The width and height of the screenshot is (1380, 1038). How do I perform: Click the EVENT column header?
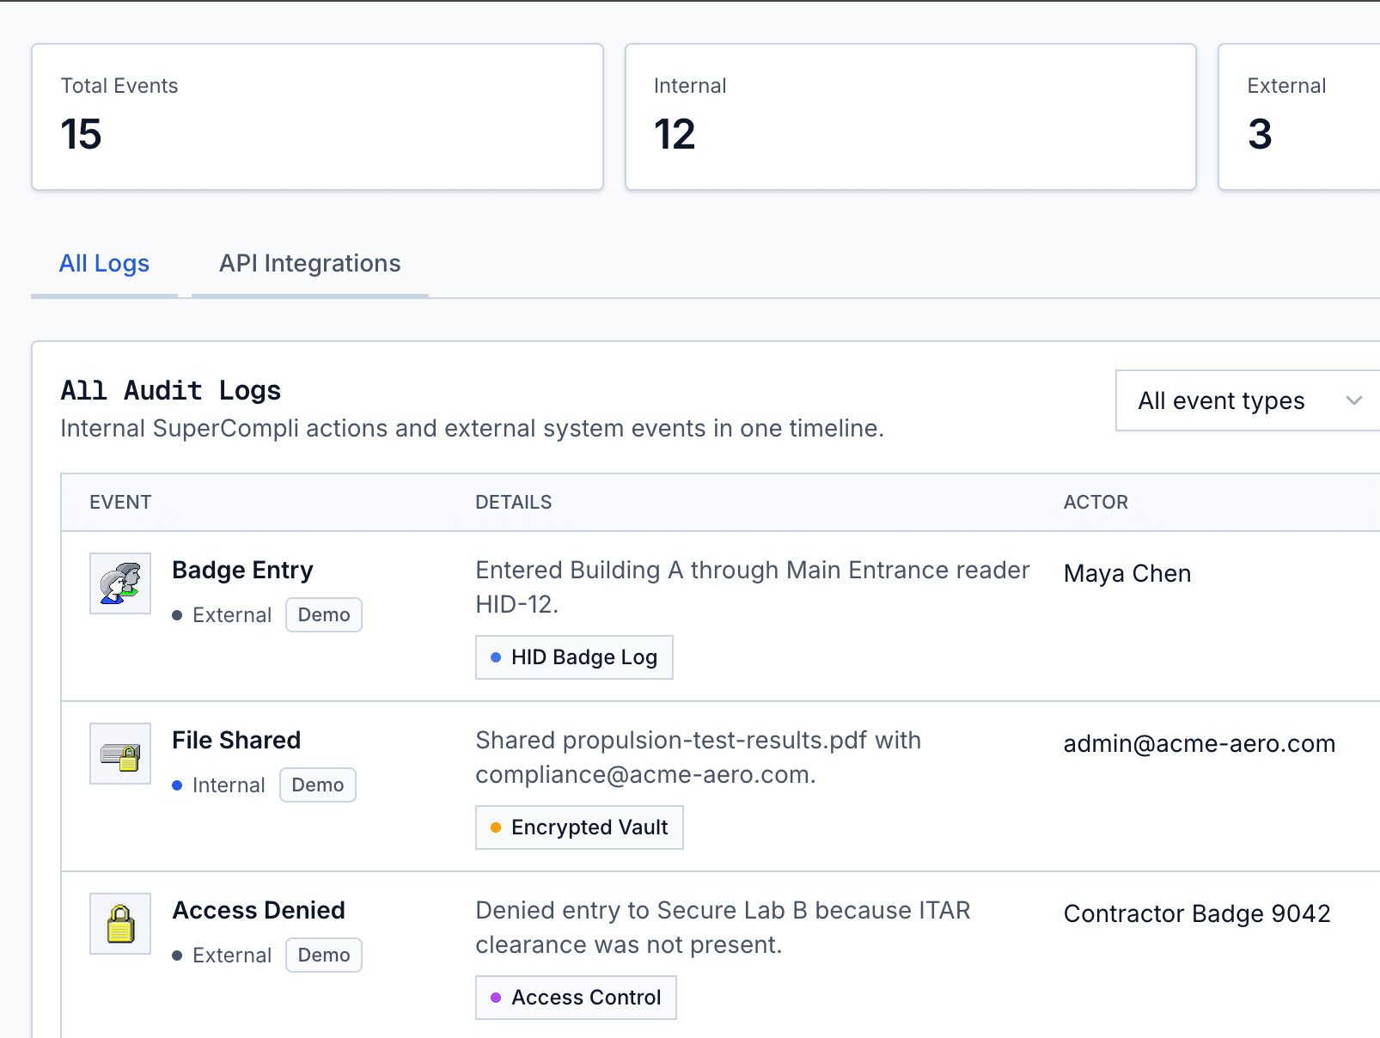(120, 503)
